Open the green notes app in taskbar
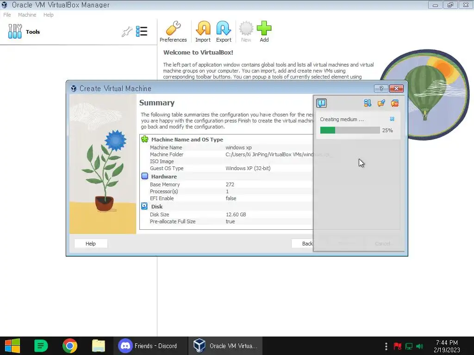The height and width of the screenshot is (355, 474). pos(41,346)
